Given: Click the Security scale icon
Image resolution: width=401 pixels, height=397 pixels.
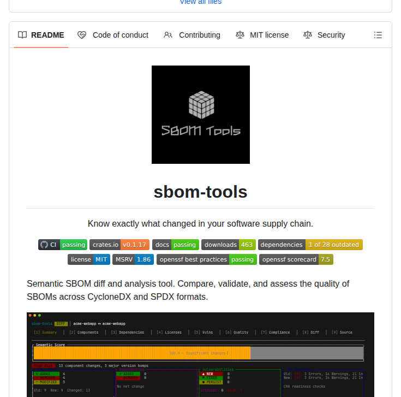Looking at the screenshot, I should point(307,35).
